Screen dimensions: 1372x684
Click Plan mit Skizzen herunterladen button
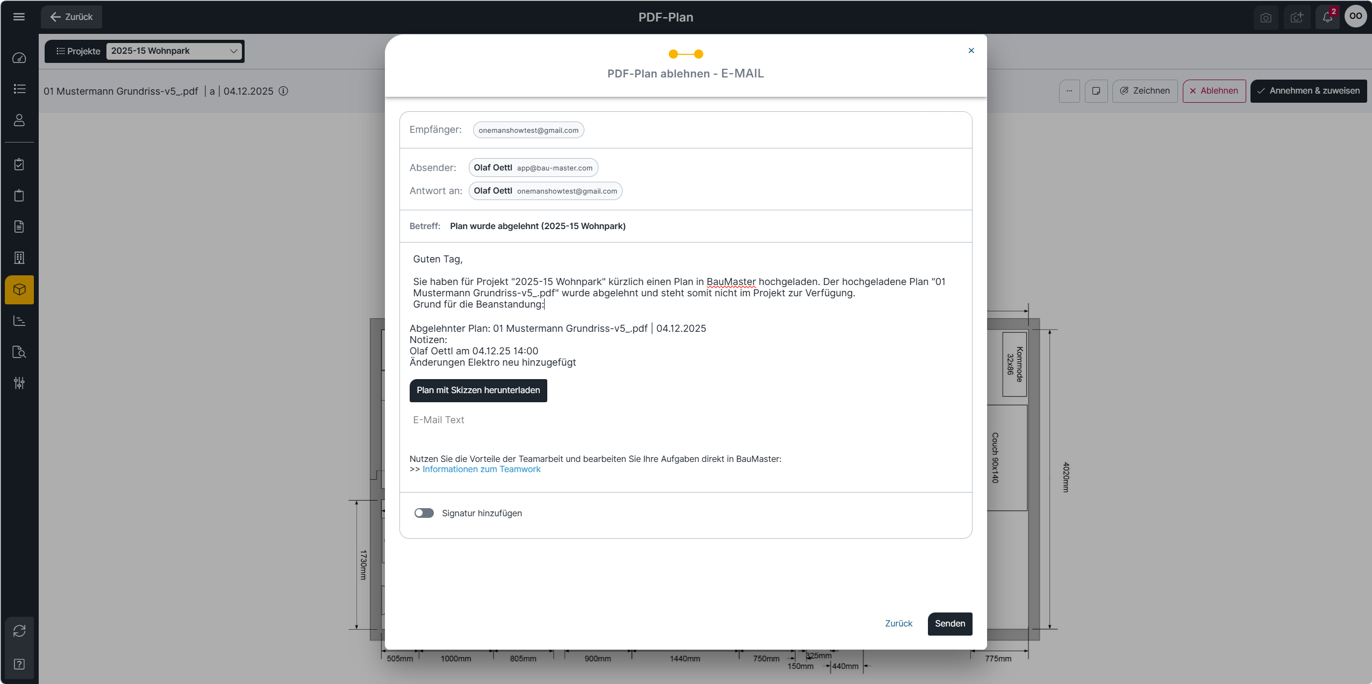coord(478,390)
